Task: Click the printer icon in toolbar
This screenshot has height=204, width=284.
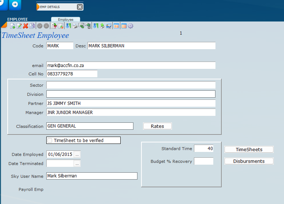Action: (x=75, y=26)
